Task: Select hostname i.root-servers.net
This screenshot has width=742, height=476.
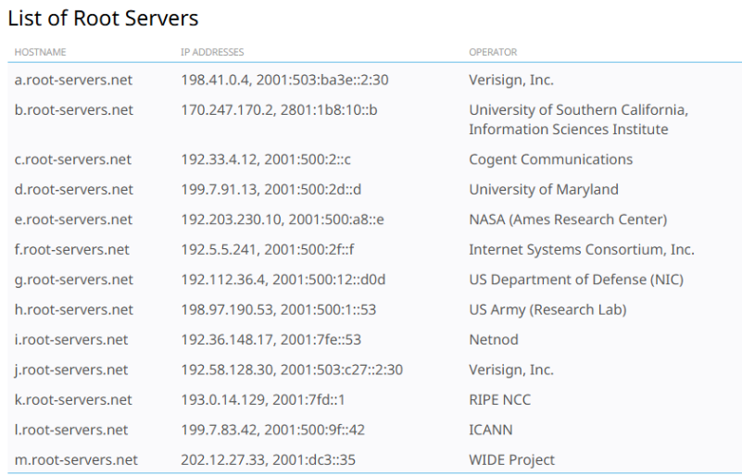Action: coord(71,340)
